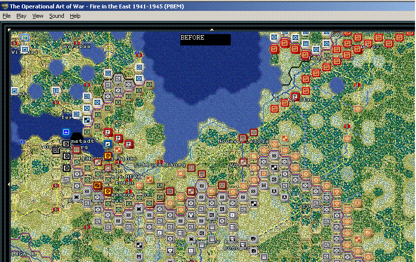
Task: Select the dark red unit on Novaya Ladoga
Action: pos(243,138)
